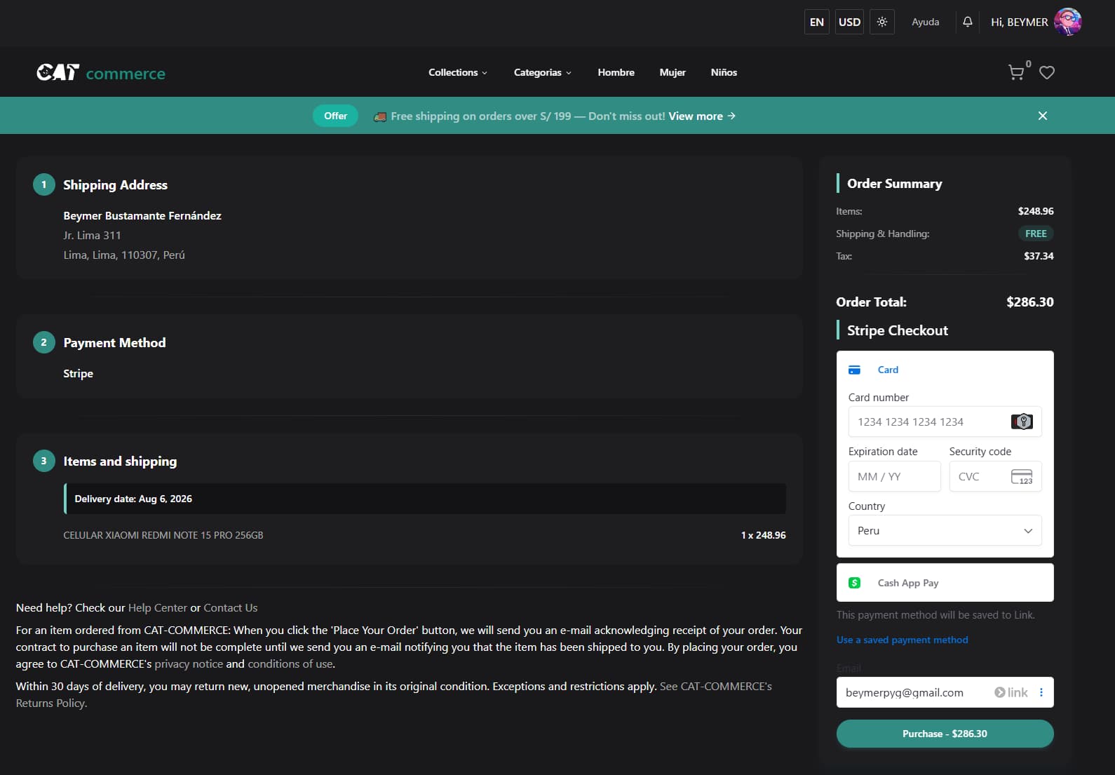
Task: Go to Niños section
Action: pyautogui.click(x=724, y=72)
